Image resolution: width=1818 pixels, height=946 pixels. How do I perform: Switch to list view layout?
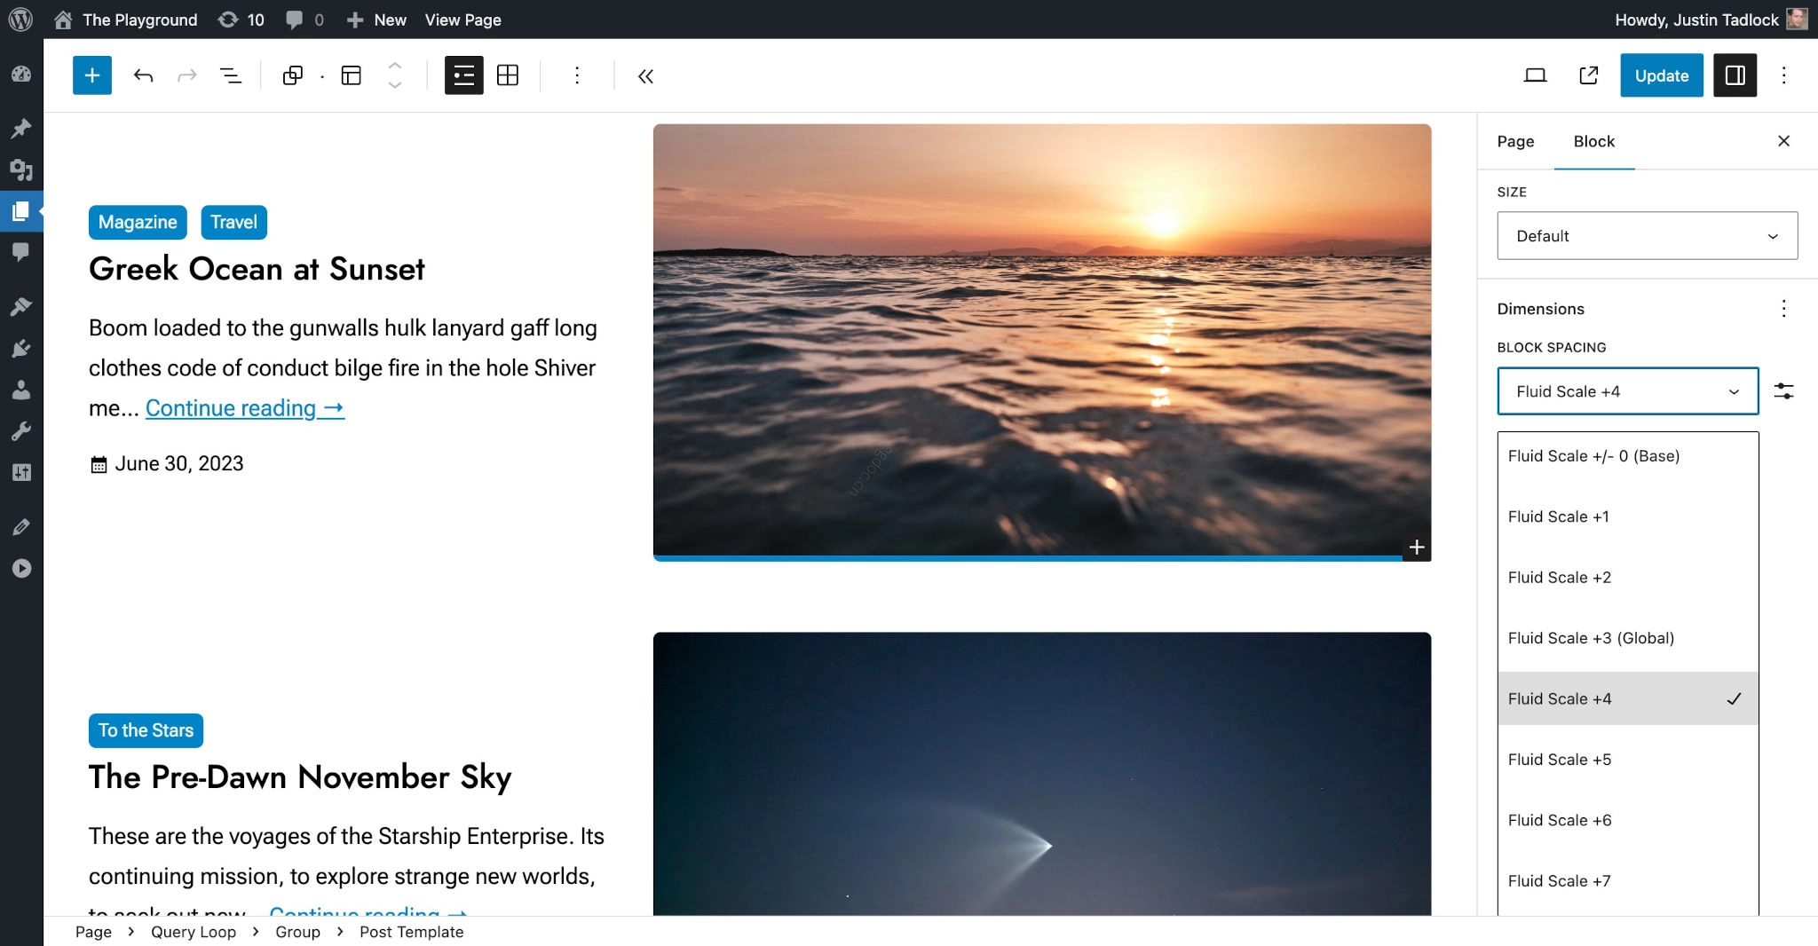click(463, 75)
